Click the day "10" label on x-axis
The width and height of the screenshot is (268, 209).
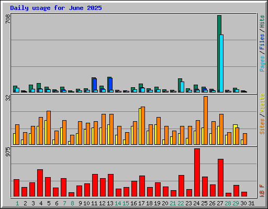point(86,203)
